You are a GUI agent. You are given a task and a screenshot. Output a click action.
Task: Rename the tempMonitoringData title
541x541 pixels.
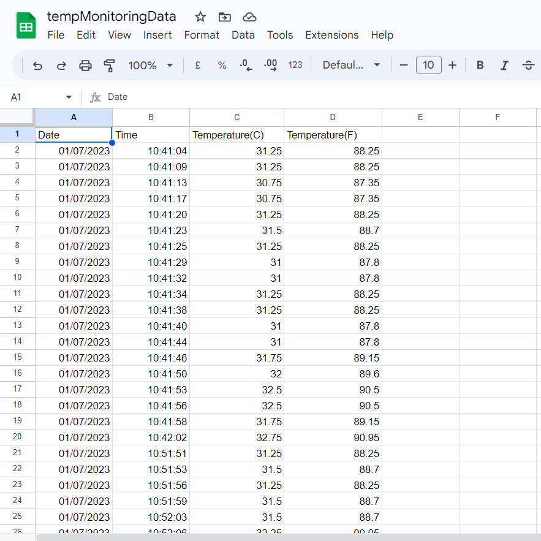112,17
